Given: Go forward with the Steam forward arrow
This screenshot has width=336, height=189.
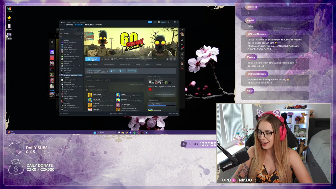Looking at the screenshot, I should point(64,25).
